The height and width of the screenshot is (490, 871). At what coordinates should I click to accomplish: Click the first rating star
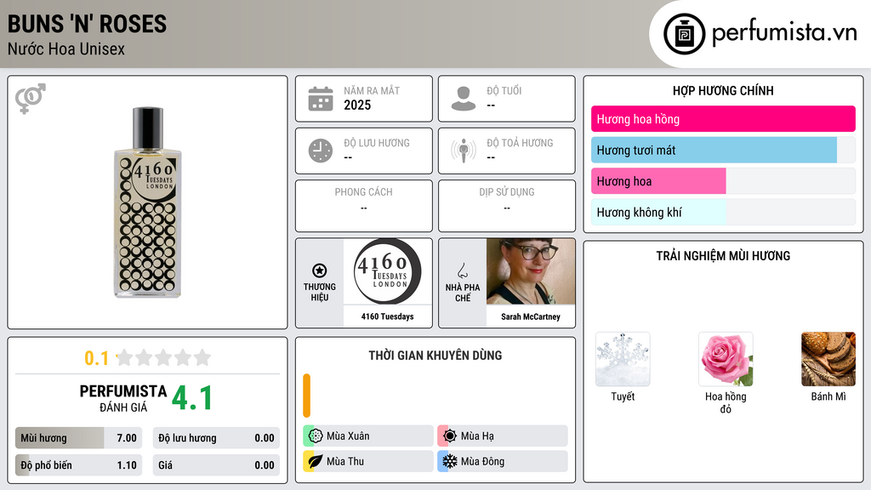click(125, 357)
